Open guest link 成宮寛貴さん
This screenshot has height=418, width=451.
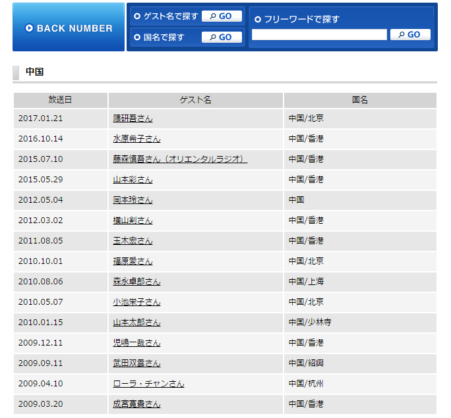coord(136,404)
